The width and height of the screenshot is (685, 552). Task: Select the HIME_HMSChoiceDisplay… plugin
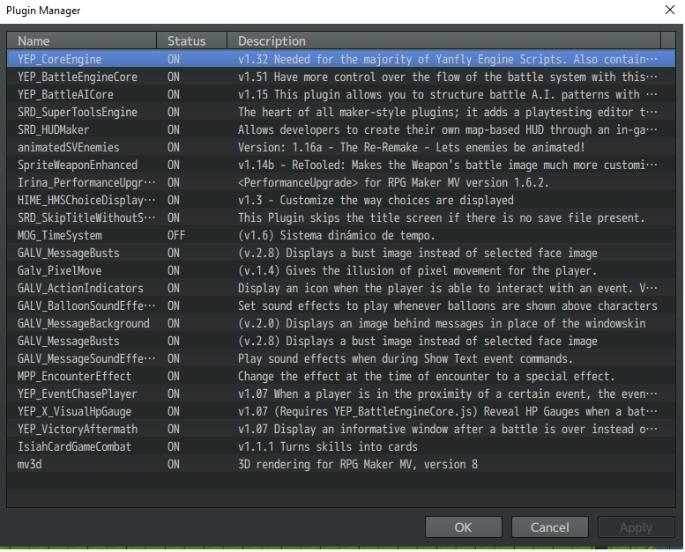[341, 200]
